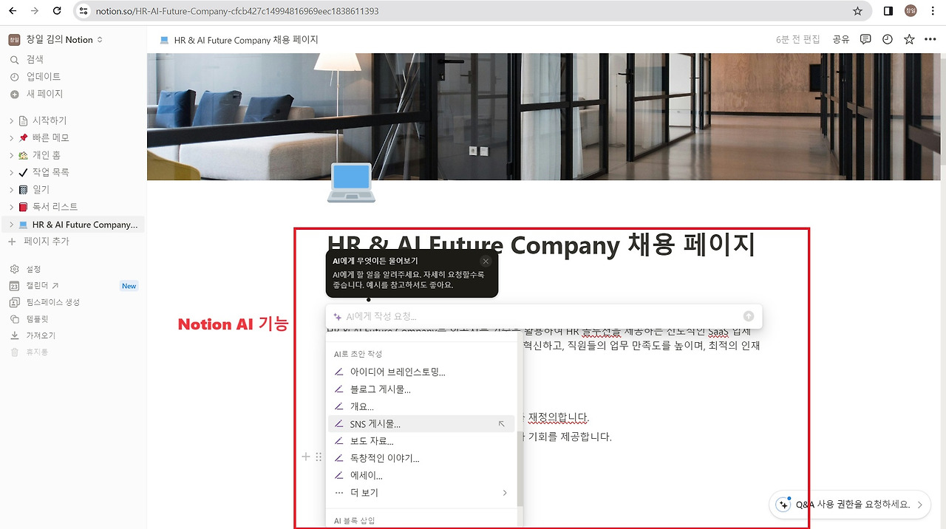Open the comments icon in top bar

coord(865,39)
